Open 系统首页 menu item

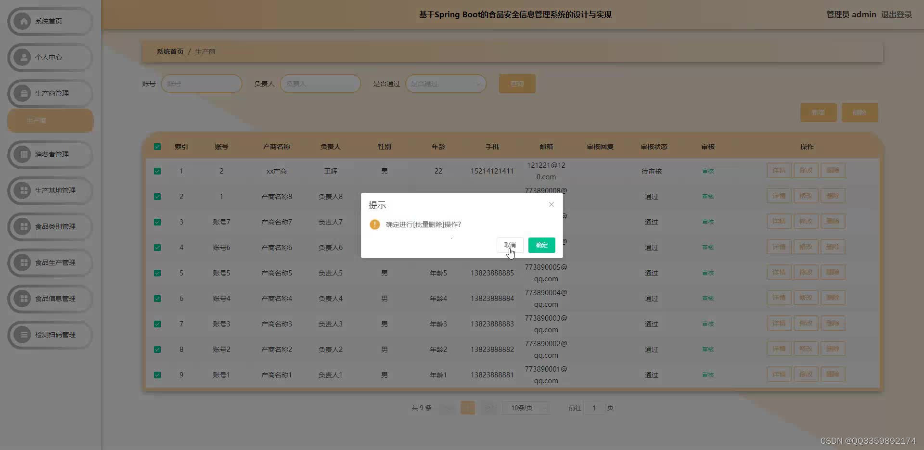50,21
